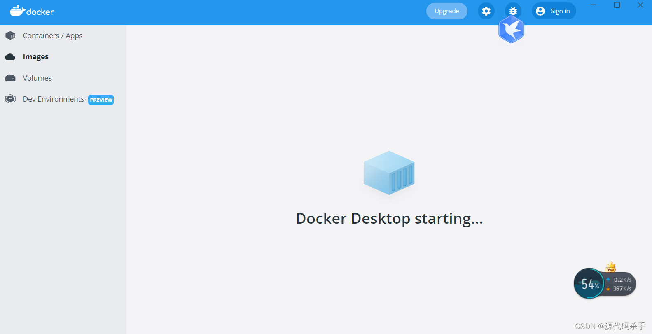
Task: Click the Dev Environments box icon
Action: (x=10, y=99)
